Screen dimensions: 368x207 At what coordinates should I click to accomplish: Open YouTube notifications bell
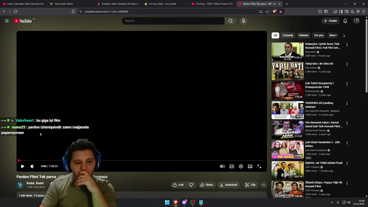[345, 21]
